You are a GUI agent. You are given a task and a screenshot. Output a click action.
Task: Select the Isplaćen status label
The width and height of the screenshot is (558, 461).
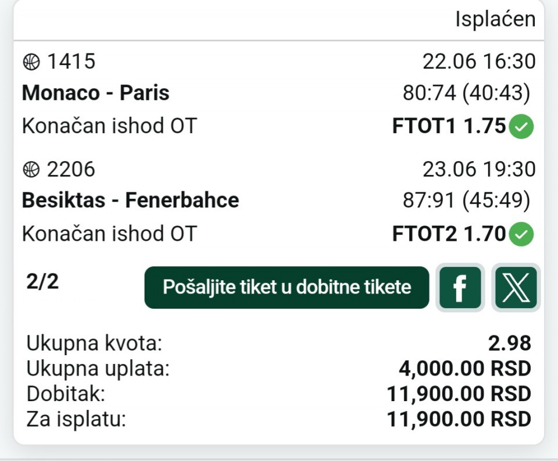click(x=495, y=19)
